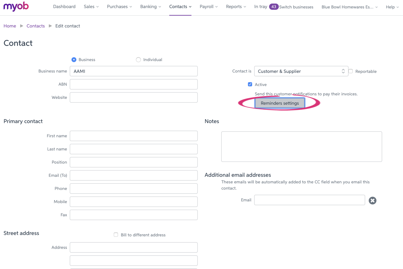
Task: Click the ABN input field
Action: [134, 84]
